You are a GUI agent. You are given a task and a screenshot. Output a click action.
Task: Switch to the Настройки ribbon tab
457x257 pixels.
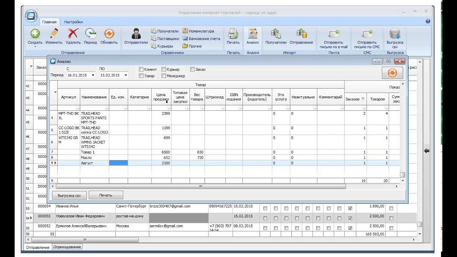(74, 22)
